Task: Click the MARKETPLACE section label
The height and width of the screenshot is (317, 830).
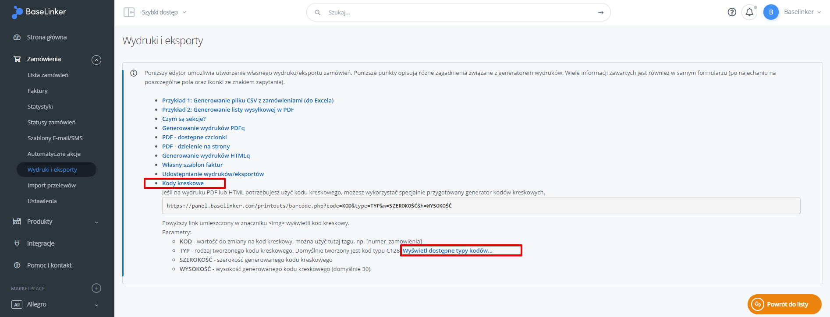Action: point(28,289)
